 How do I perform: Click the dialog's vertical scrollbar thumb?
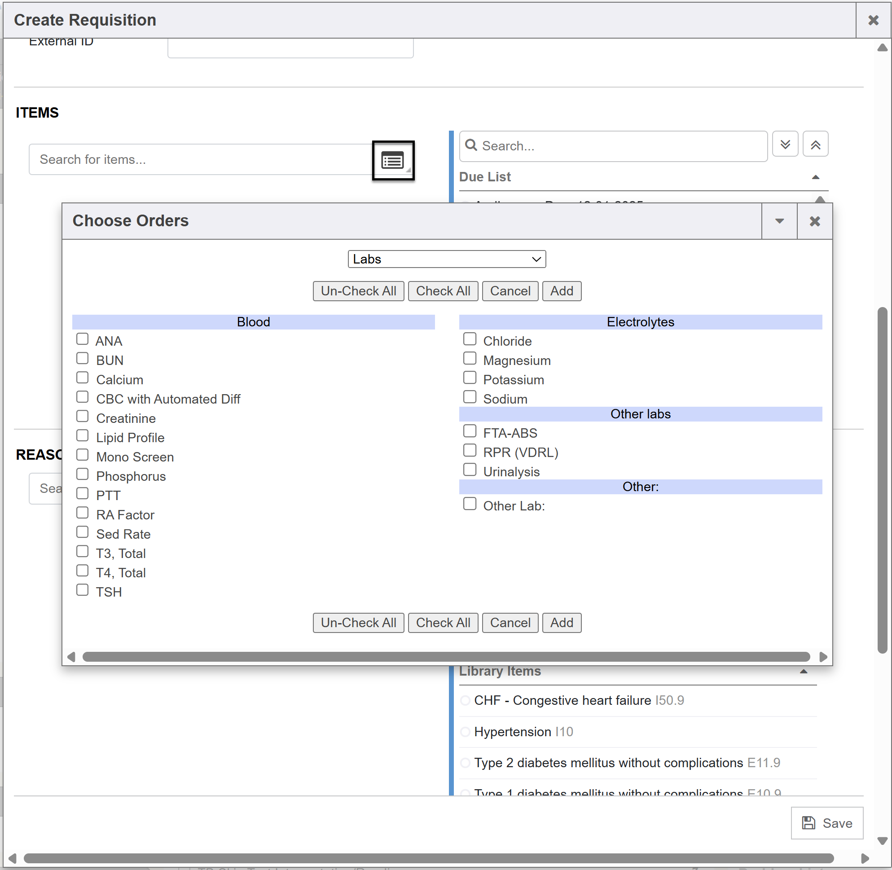tap(882, 480)
